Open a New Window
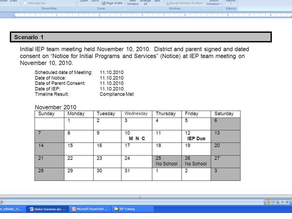The height and width of the screenshot is (219, 292). (133, 2)
